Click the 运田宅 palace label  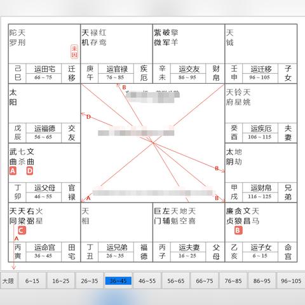click(44, 69)
